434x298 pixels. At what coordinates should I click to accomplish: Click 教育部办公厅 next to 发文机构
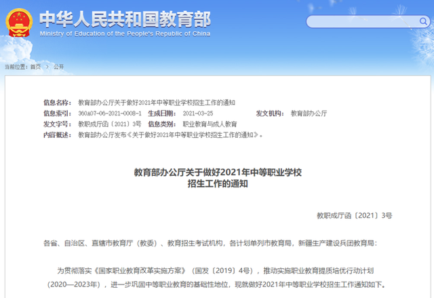[309, 113]
